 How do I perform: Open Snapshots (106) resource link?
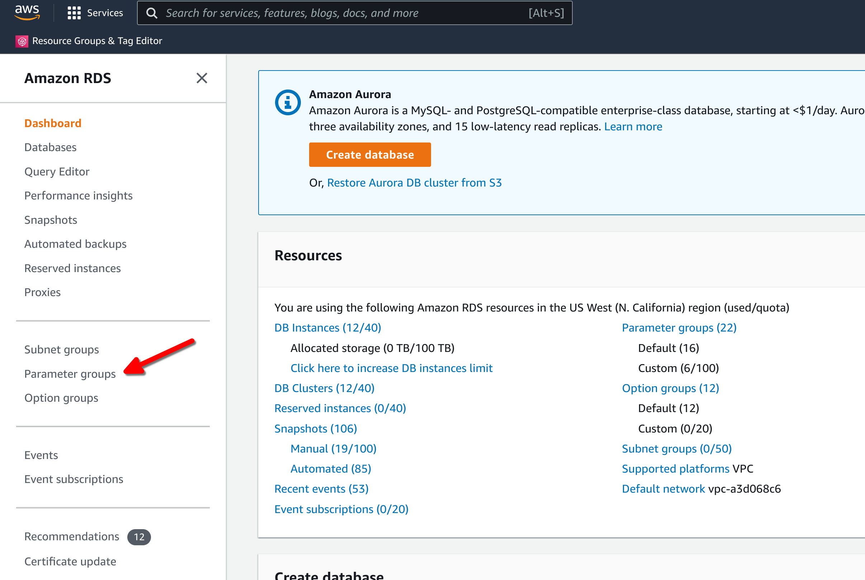point(316,428)
